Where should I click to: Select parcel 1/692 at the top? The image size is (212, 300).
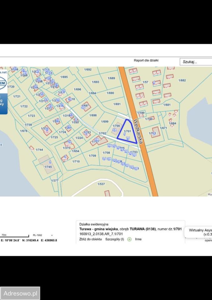[x=88, y=69]
